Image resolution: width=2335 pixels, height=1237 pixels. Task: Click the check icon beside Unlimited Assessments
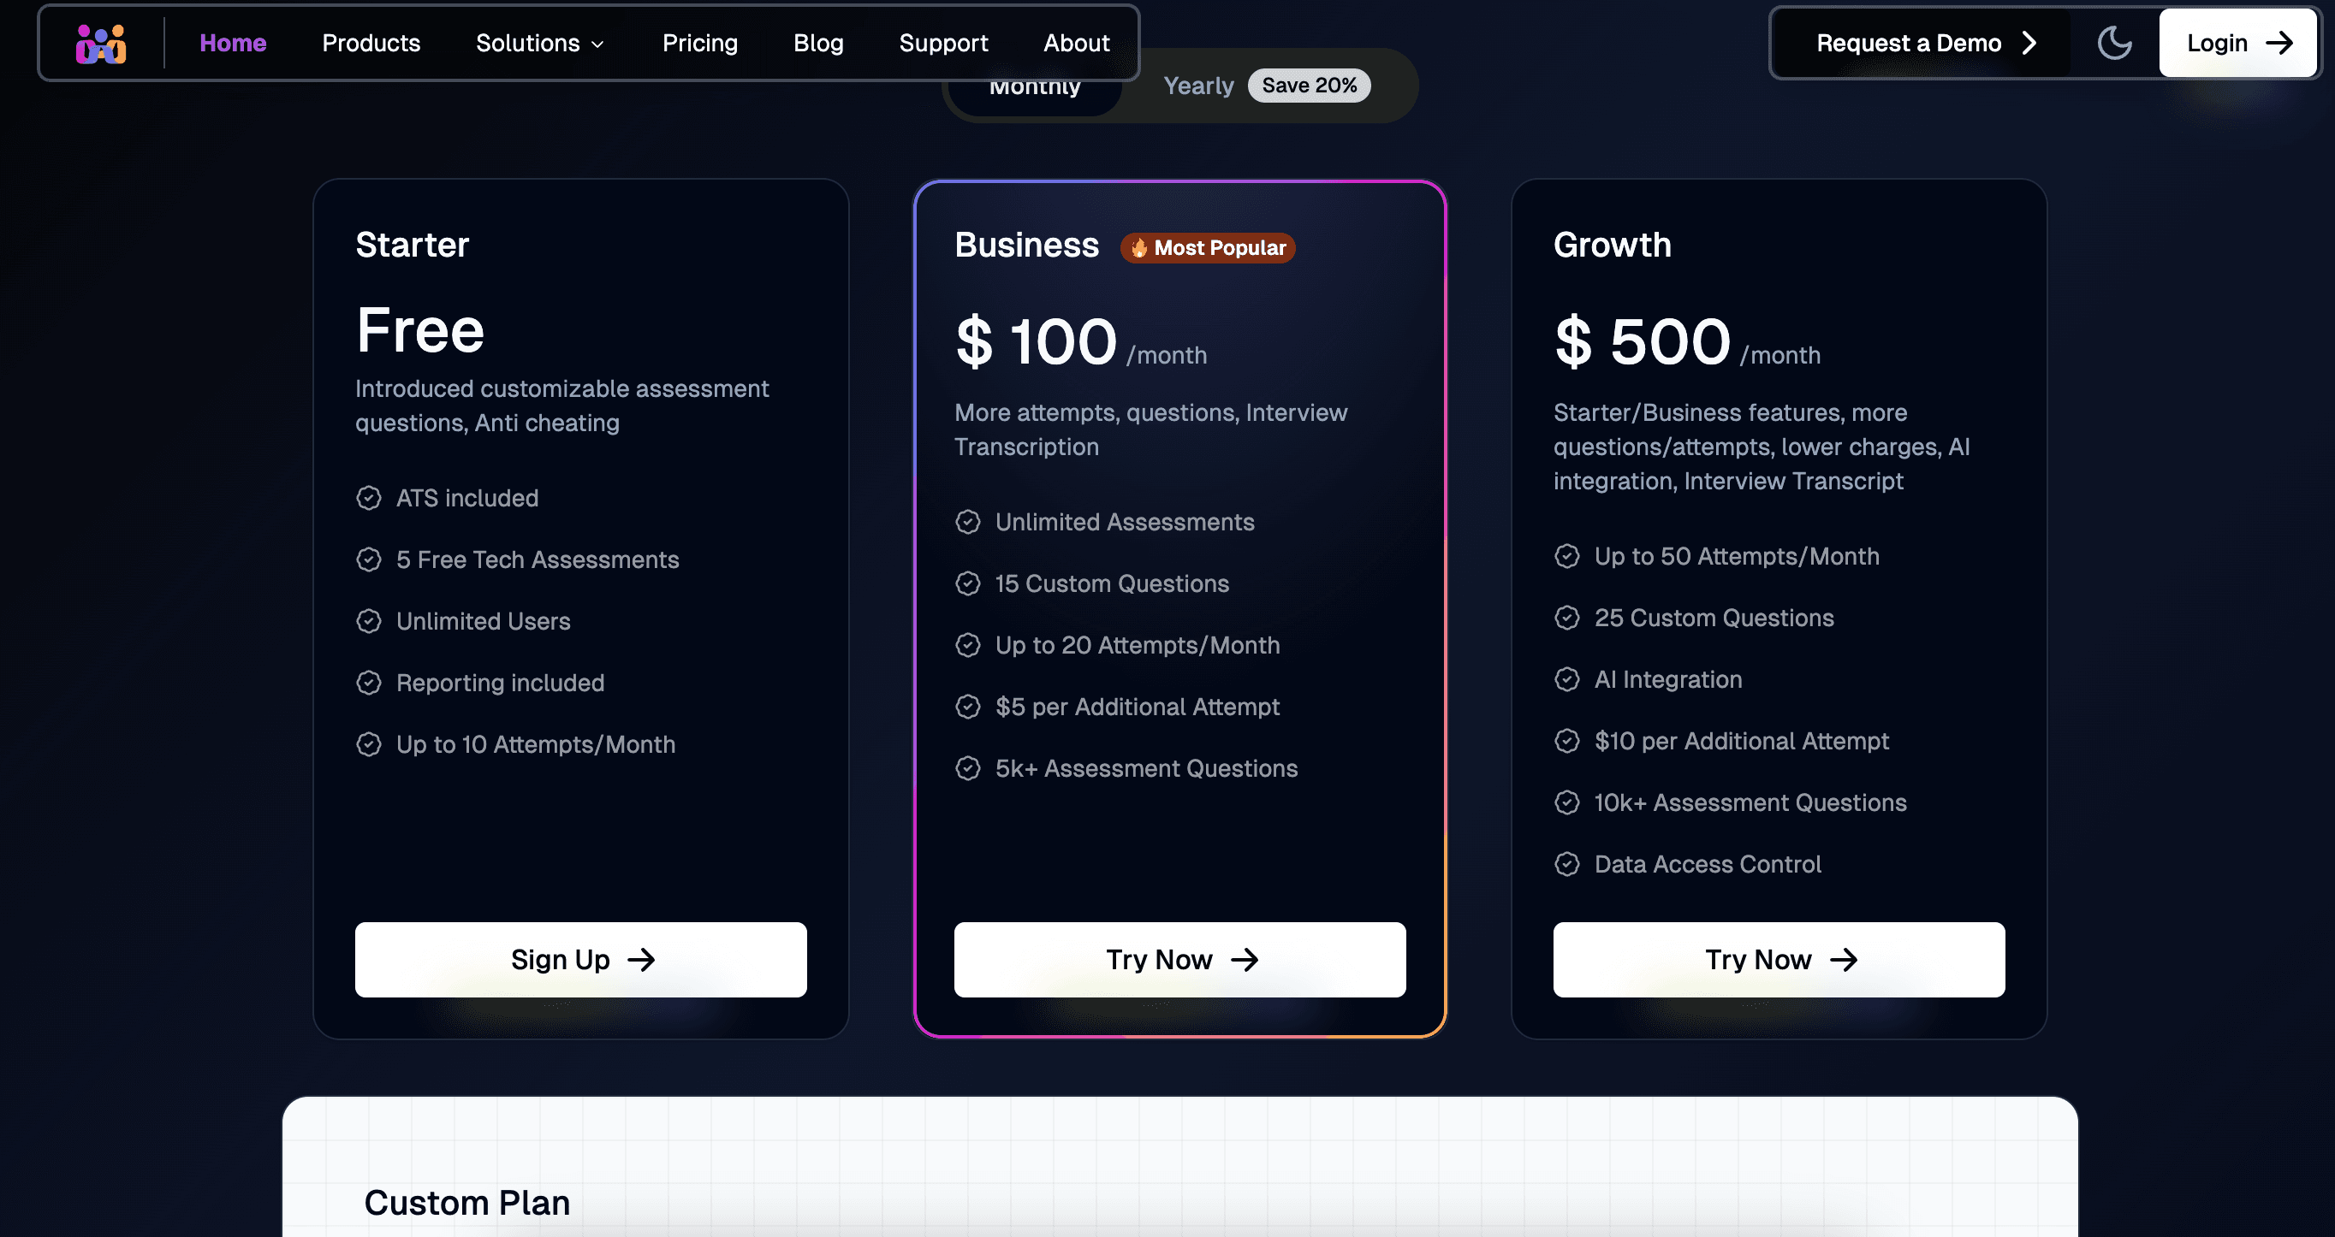[968, 522]
